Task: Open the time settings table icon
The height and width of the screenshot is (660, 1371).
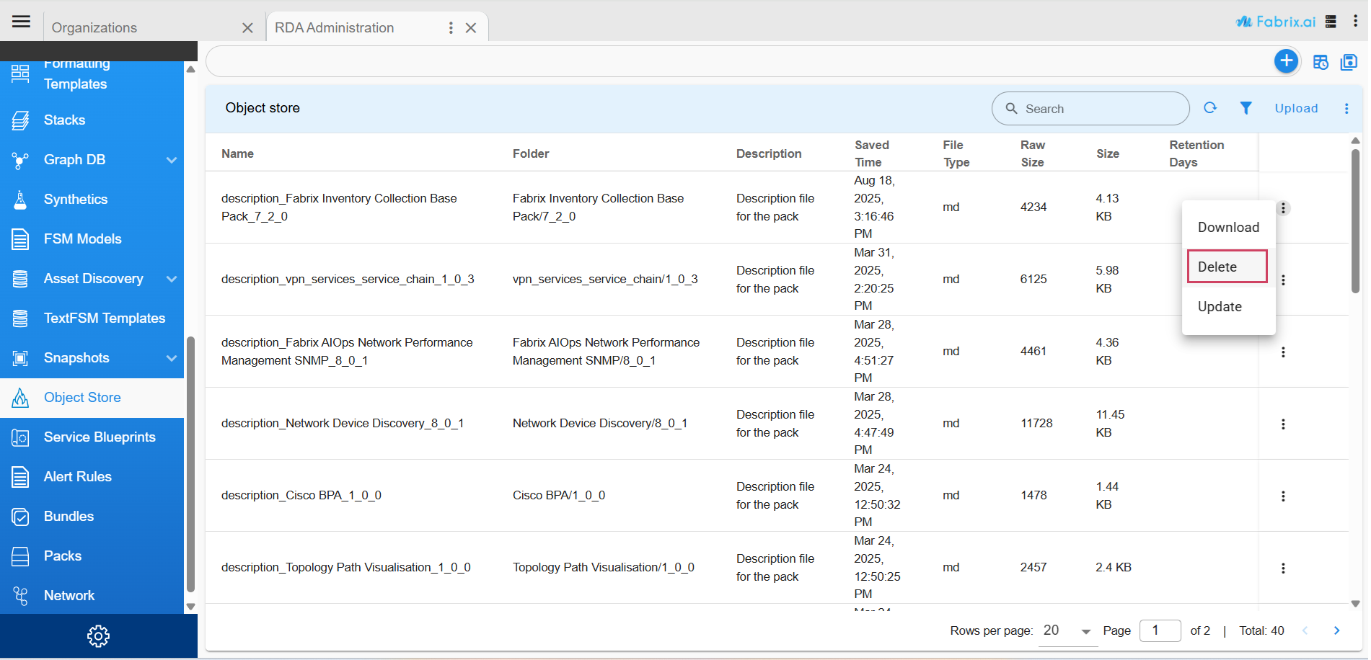Action: 1320,63
